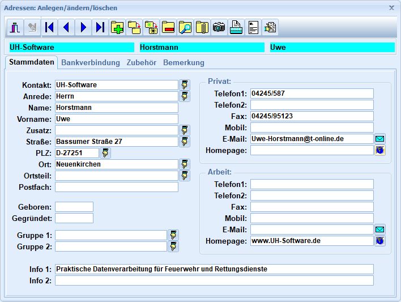Delete record using red minus folder icon
Screen dimensions: 401x302
pos(168,27)
